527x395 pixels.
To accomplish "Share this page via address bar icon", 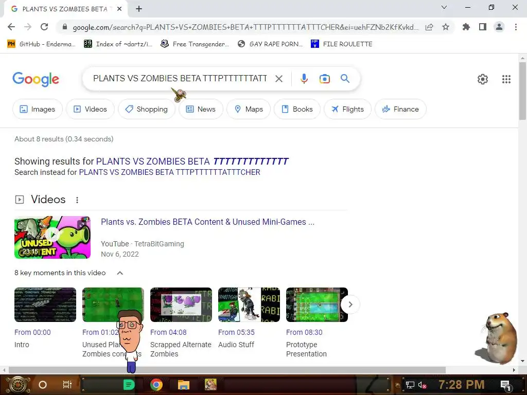I will (429, 27).
